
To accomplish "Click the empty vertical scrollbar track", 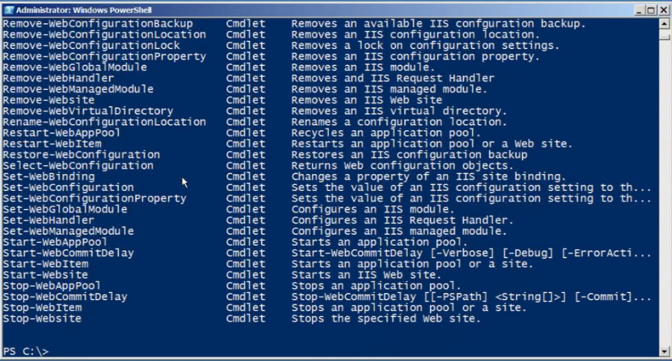I will (664, 194).
